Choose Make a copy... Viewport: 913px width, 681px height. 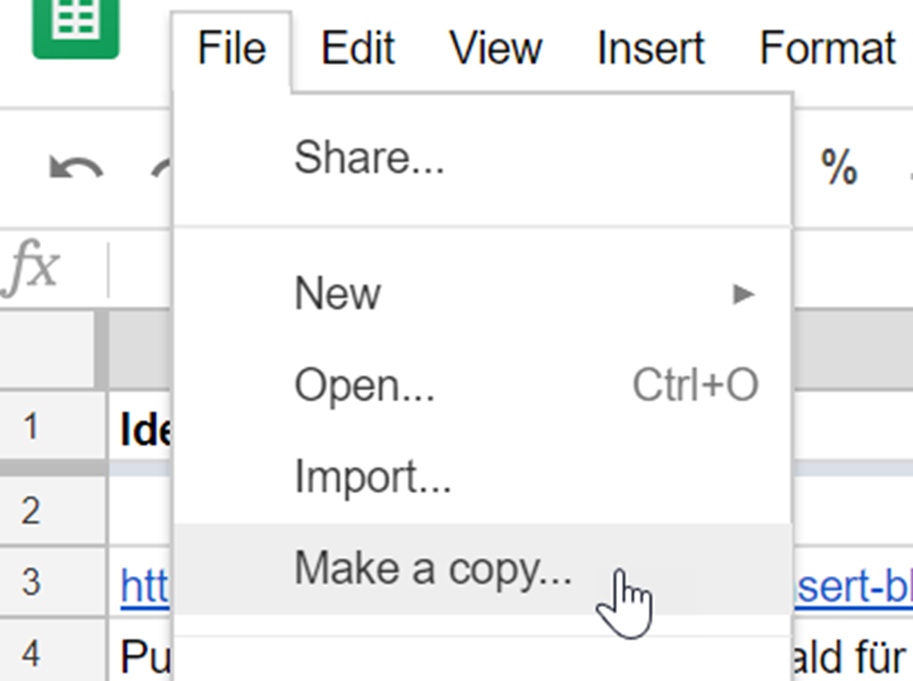click(483, 569)
